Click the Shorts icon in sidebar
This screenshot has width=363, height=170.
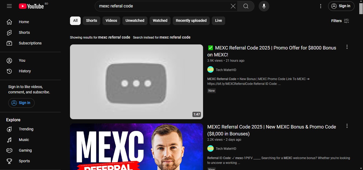9,32
